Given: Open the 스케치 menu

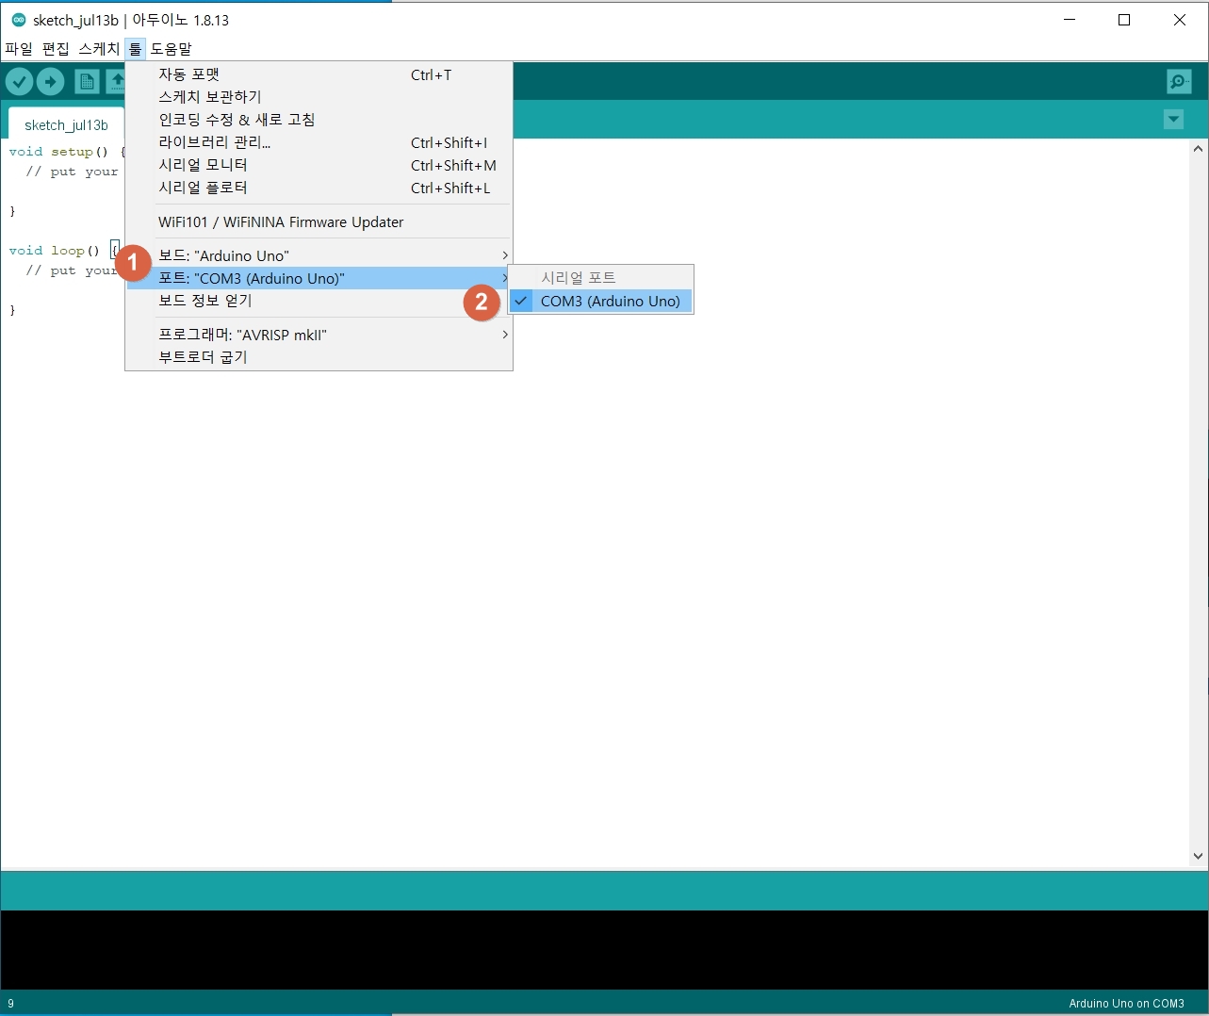Looking at the screenshot, I should pos(99,49).
